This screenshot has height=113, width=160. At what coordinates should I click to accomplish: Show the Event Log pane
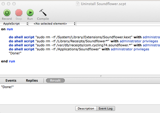pyautogui.click(x=106, y=108)
